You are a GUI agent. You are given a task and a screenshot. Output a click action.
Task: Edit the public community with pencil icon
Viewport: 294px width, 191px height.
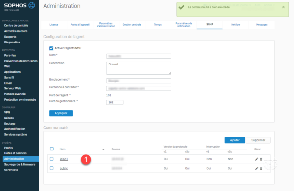256,168
